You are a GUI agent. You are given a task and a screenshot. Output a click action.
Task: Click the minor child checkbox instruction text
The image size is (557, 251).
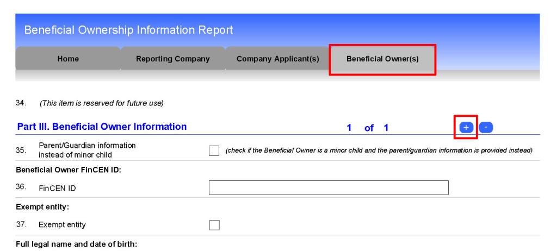point(379,150)
